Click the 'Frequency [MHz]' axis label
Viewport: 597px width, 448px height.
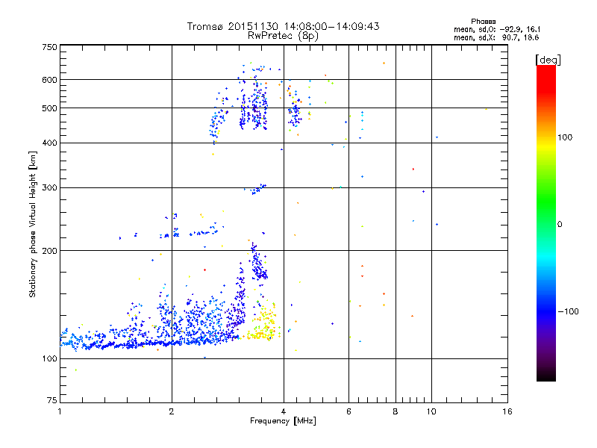coord(283,421)
